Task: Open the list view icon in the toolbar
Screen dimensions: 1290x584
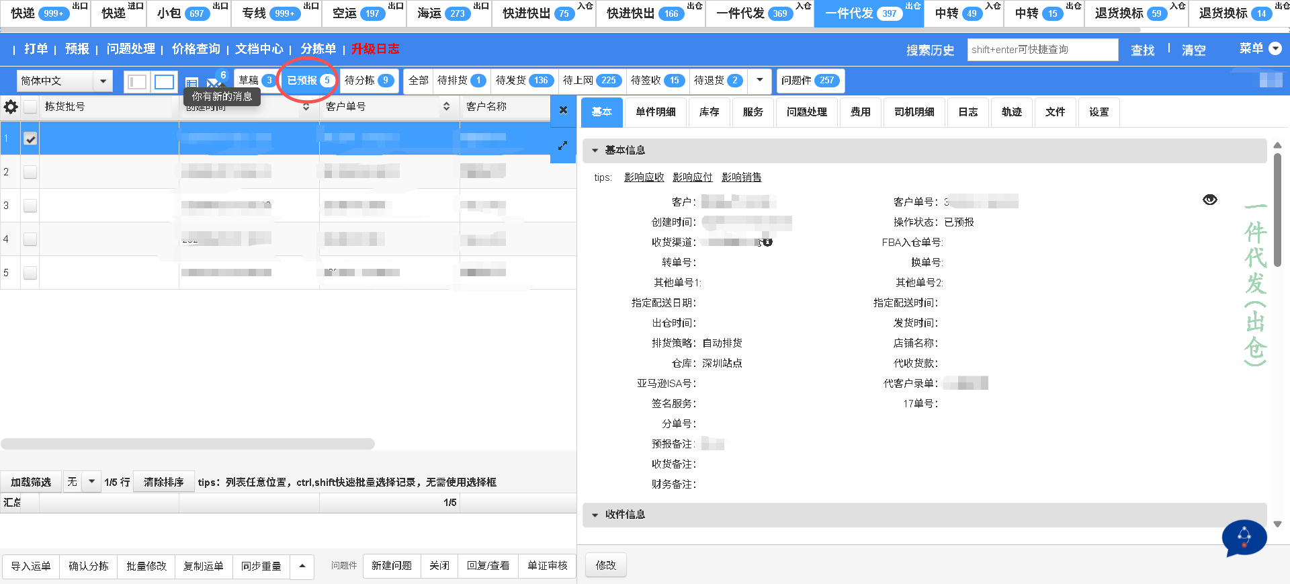Action: (191, 83)
